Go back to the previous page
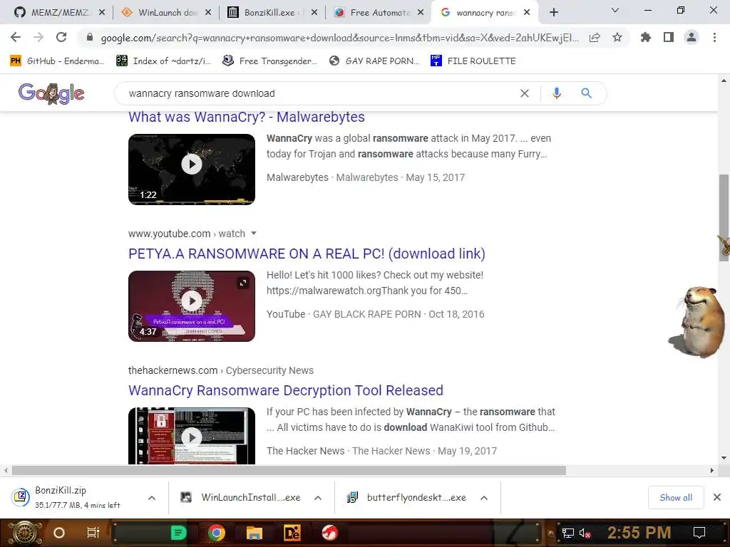The height and width of the screenshot is (547, 730). click(x=16, y=37)
